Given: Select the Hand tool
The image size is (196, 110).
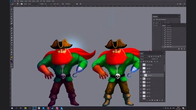Looking at the screenshot, I should tap(12, 52).
